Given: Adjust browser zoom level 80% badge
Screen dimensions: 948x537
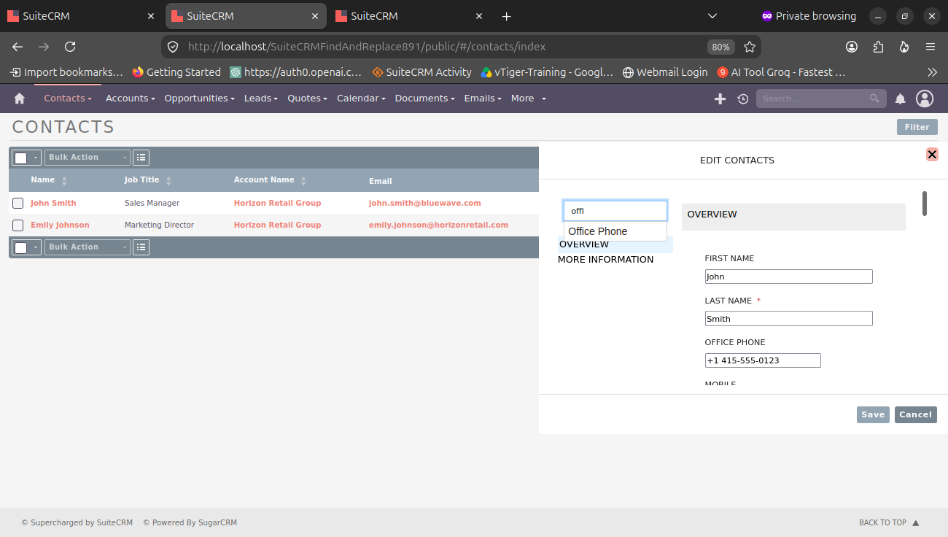Looking at the screenshot, I should click(720, 47).
